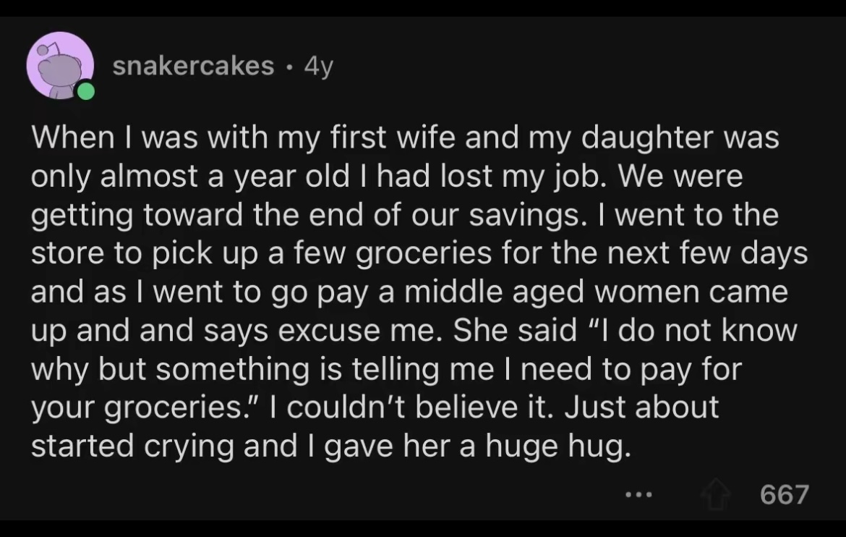Click the 667 vote count
This screenshot has width=846, height=537.
(784, 495)
